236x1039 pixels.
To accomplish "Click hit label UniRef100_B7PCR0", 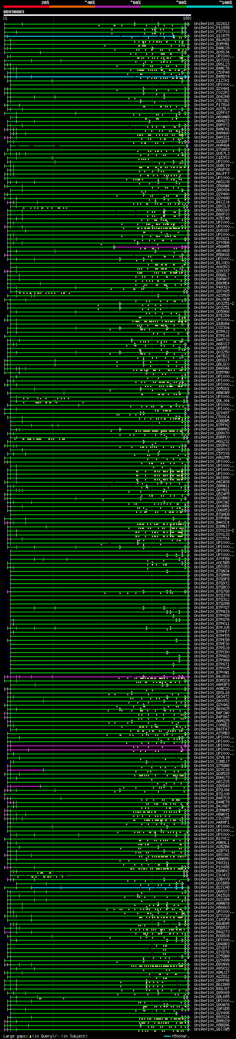I will pyautogui.click(x=212, y=652).
